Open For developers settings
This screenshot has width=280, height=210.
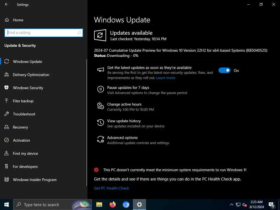(x=25, y=167)
